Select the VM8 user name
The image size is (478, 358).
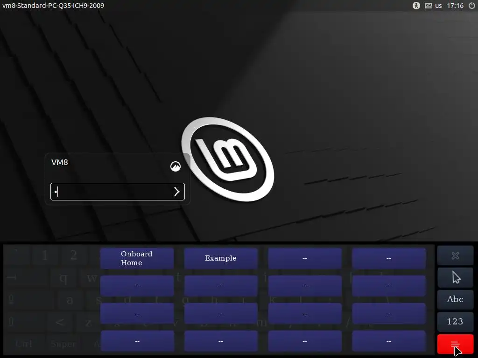click(x=60, y=162)
